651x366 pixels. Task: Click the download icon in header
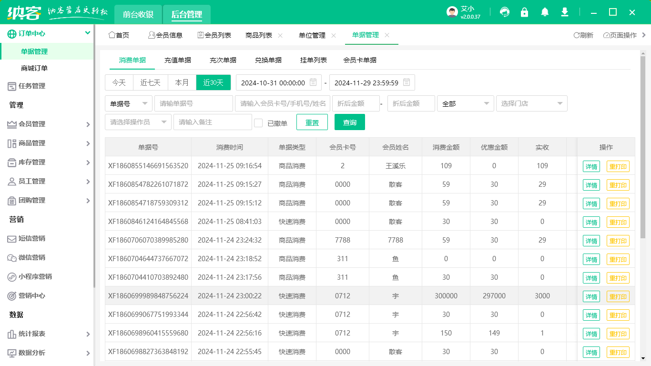pyautogui.click(x=565, y=12)
